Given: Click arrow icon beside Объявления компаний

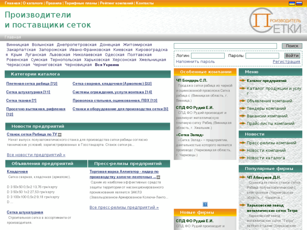Looking at the screenshot, I should [x=242, y=100].
